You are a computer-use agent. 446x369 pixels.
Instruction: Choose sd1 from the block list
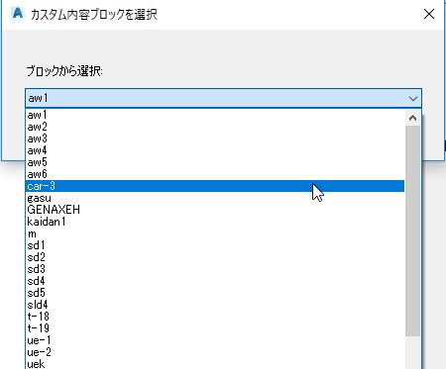tap(215, 245)
